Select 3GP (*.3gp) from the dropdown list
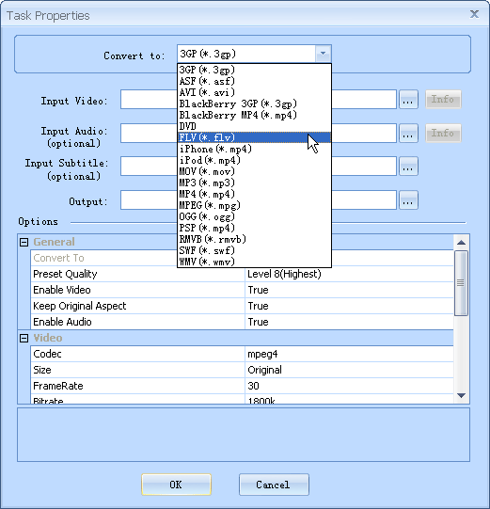 (x=254, y=70)
